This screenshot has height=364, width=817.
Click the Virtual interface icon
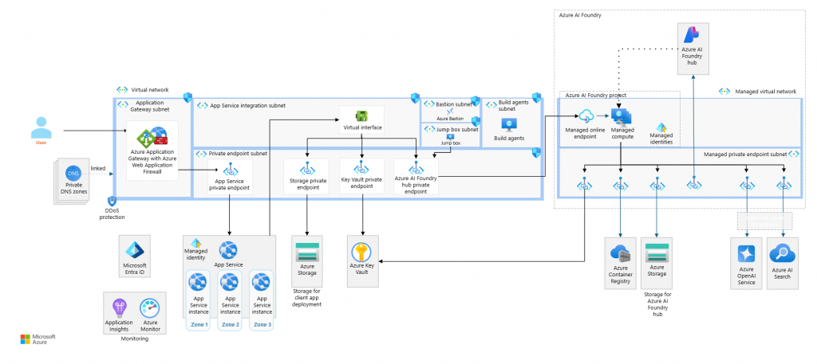point(362,115)
